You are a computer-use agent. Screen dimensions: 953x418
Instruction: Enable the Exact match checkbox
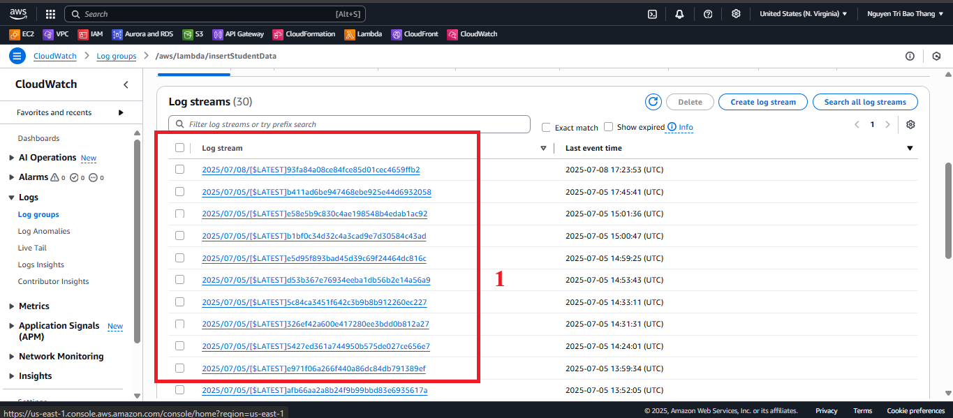pos(546,127)
